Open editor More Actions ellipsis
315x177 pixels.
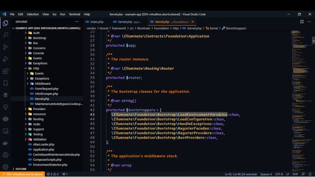309,22
